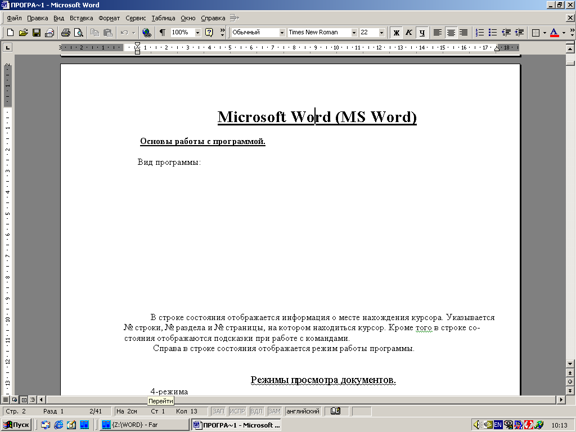Switch to Outline view icon
576x432 pixels.
(33, 399)
